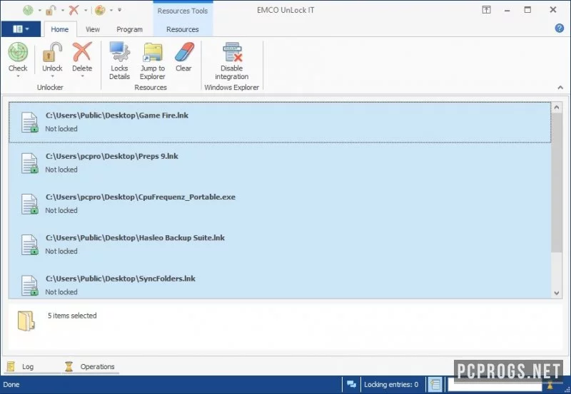Click Locking entries: 0 in status bar
The height and width of the screenshot is (394, 571).
click(391, 384)
